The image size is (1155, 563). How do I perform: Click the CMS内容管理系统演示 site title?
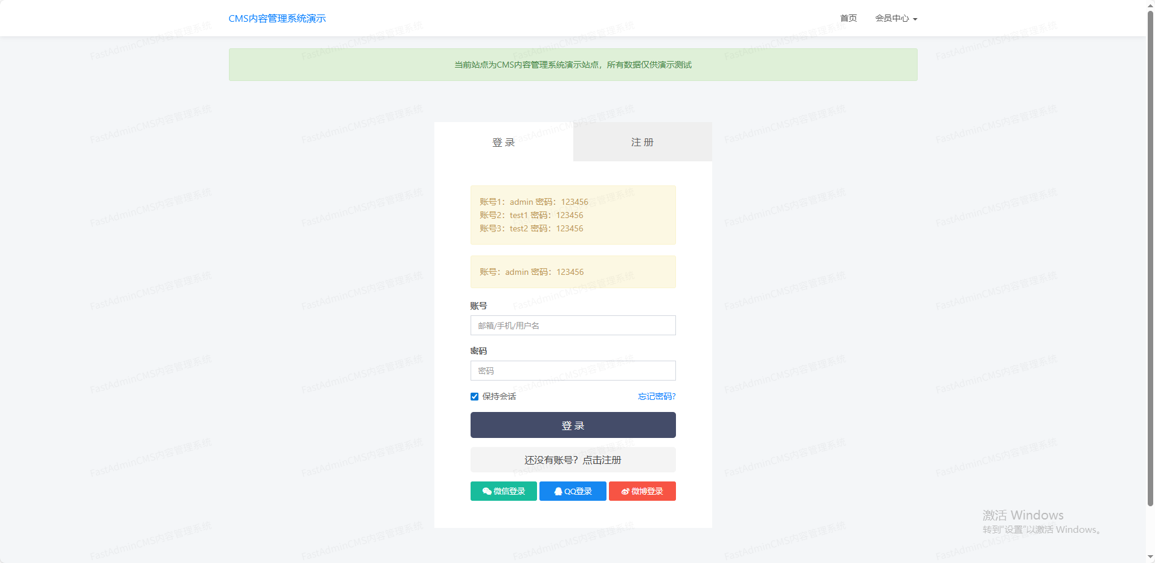277,19
